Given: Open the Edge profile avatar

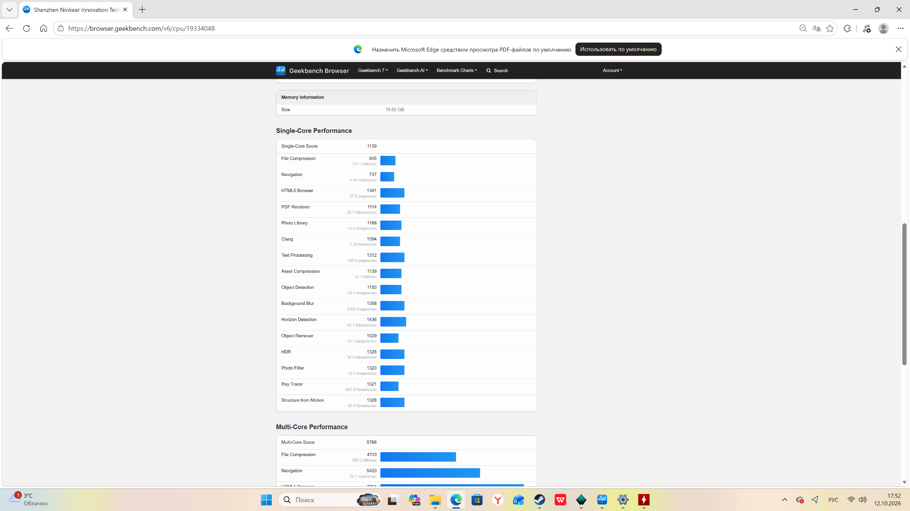Looking at the screenshot, I should [x=884, y=28].
